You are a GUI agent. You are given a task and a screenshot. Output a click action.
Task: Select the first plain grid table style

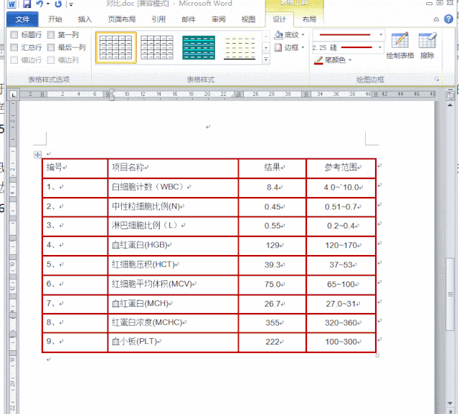pos(116,47)
